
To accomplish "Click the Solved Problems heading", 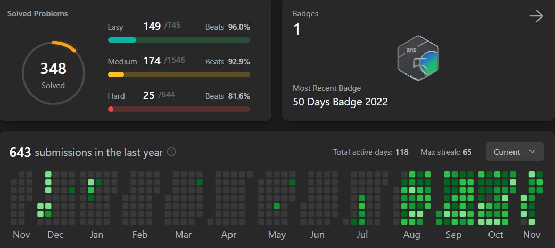I will point(37,13).
